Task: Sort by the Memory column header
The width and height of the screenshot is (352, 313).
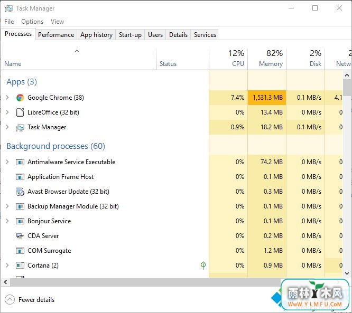Action: click(267, 59)
